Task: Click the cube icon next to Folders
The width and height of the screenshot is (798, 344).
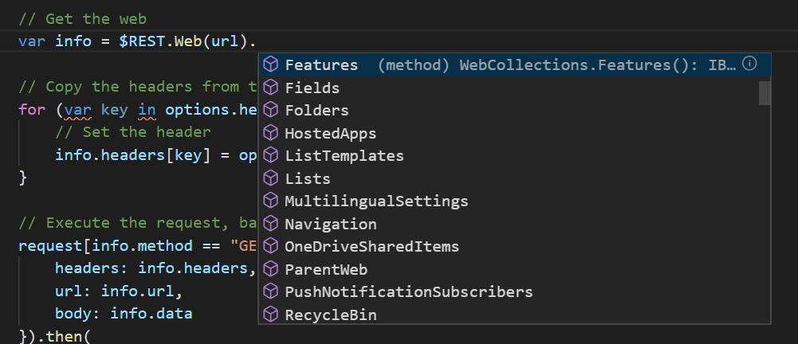Action: click(x=270, y=110)
